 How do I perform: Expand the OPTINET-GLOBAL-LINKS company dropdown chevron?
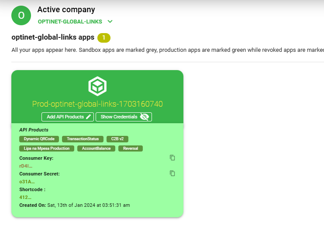tap(110, 21)
